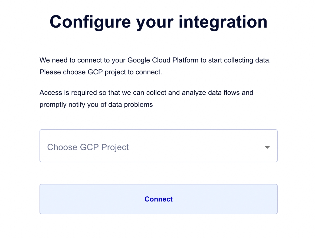This screenshot has height=238, width=315.
Task: Select the "Configure your integration" heading
Action: pyautogui.click(x=158, y=22)
